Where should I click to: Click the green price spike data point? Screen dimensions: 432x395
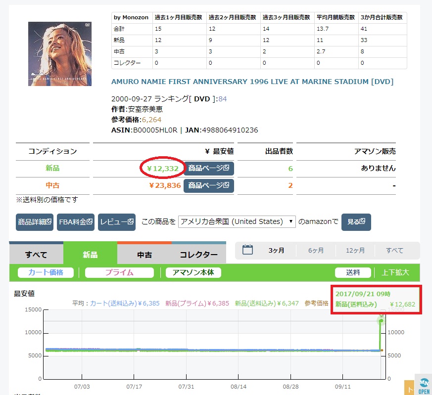(x=382, y=320)
